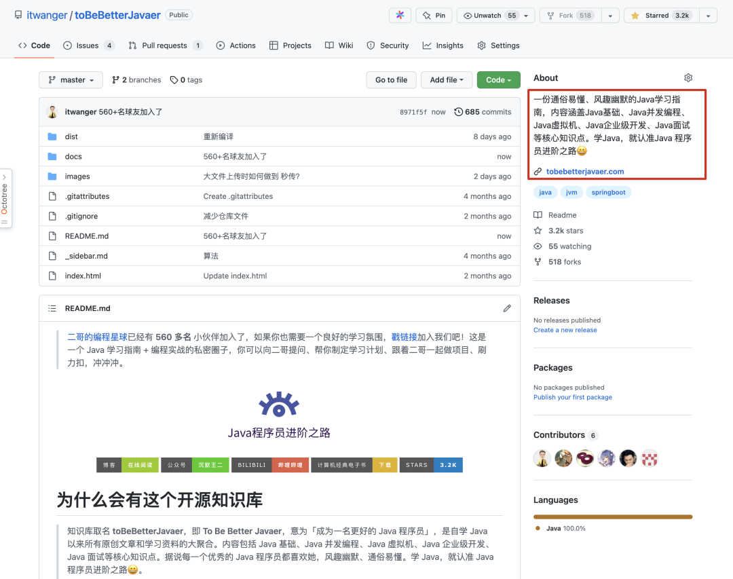Open the green Code dropdown
The image size is (733, 579).
click(498, 80)
